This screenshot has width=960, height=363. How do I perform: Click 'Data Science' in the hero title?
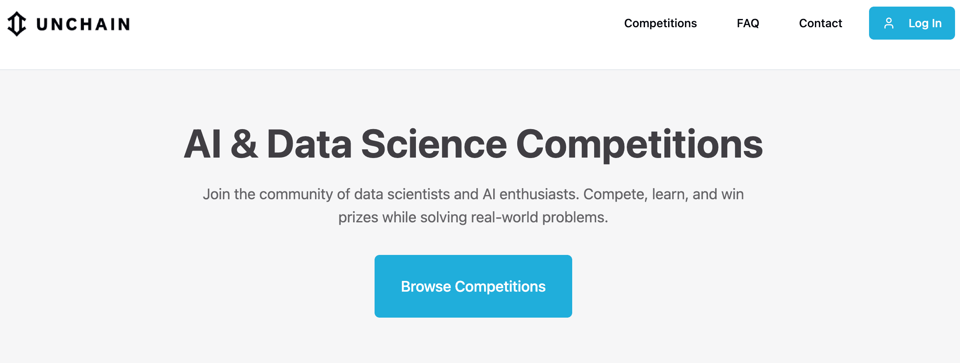point(387,144)
